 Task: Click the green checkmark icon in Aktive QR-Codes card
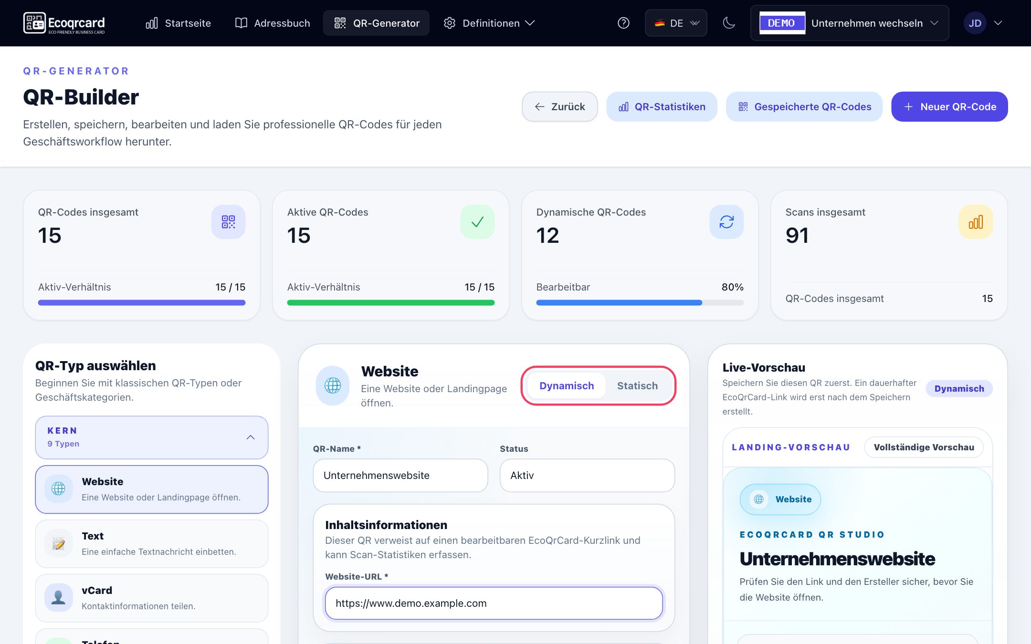tap(477, 222)
